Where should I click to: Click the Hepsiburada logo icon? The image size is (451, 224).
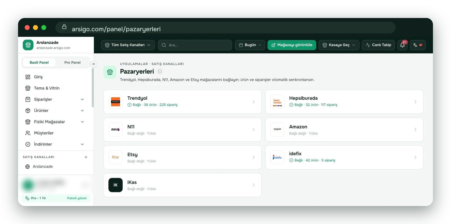pyautogui.click(x=277, y=102)
